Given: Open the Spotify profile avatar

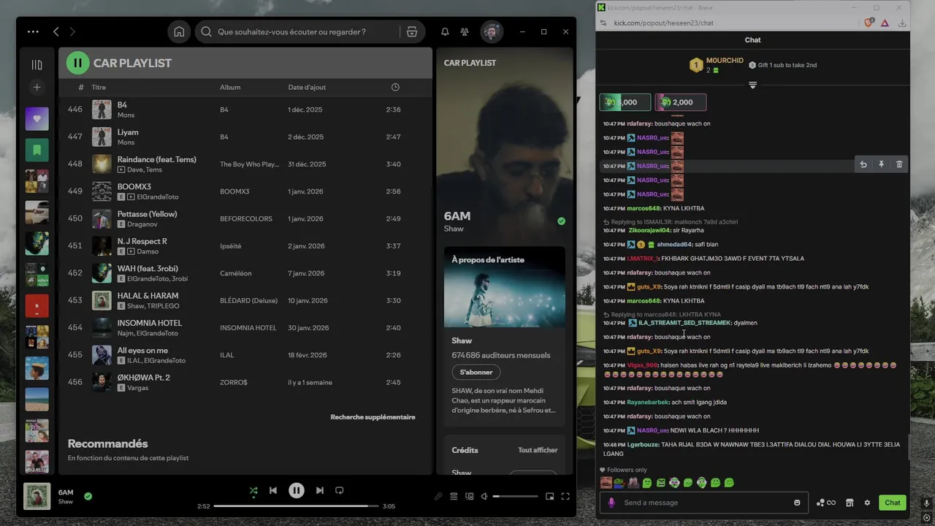Looking at the screenshot, I should point(492,31).
